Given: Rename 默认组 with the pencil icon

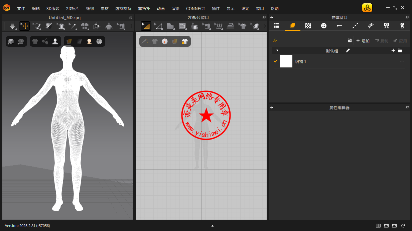Looking at the screenshot, I should click(x=348, y=50).
